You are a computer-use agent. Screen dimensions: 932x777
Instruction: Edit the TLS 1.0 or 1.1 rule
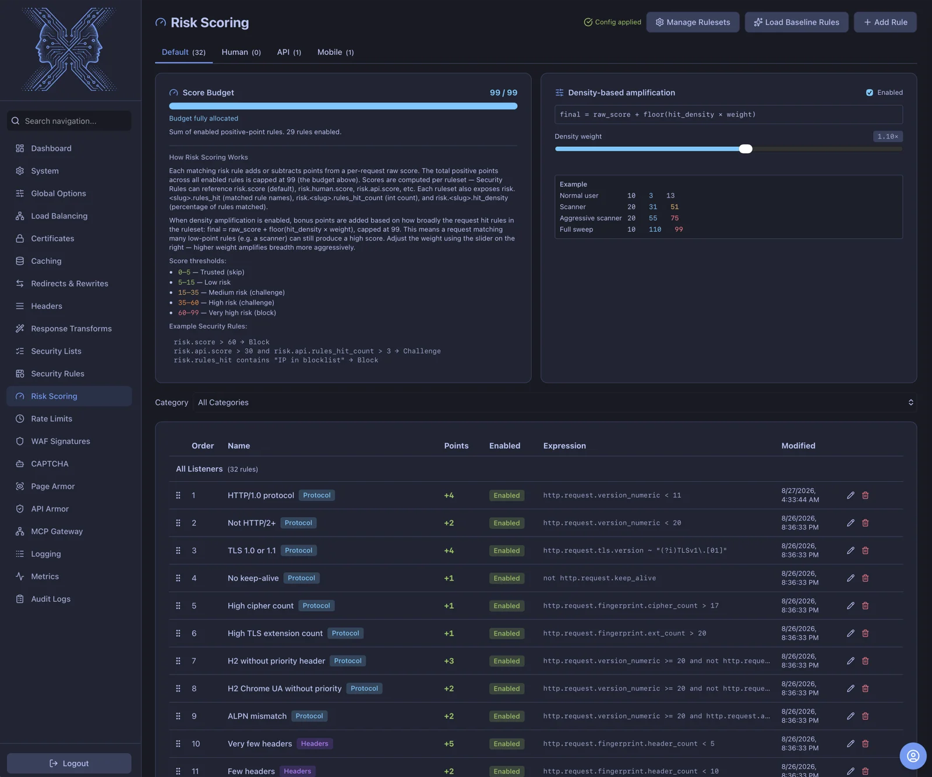click(850, 550)
